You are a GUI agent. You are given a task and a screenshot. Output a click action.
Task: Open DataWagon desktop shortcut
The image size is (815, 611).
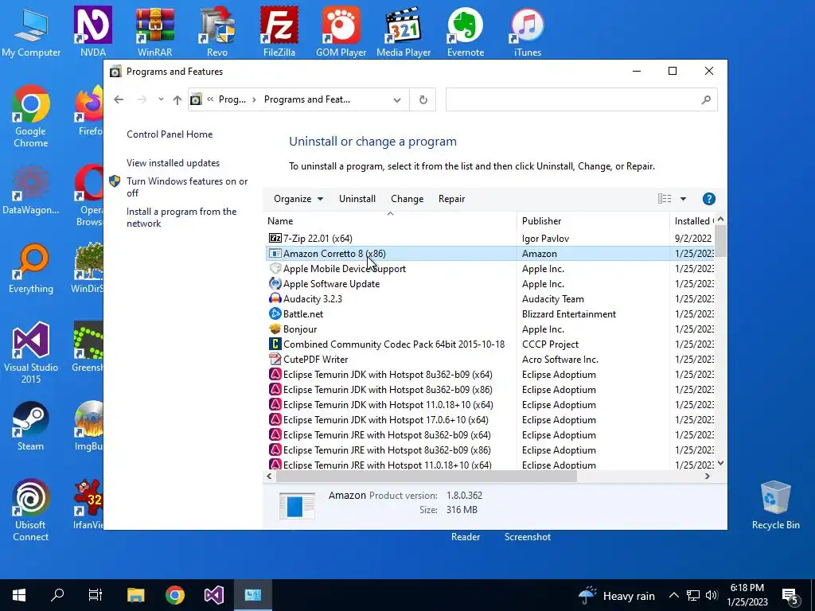31,189
